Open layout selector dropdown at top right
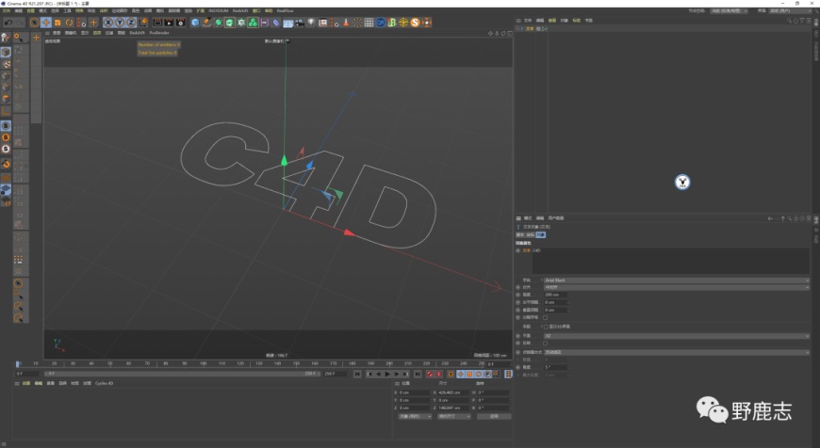The image size is (820, 448). 792,10
